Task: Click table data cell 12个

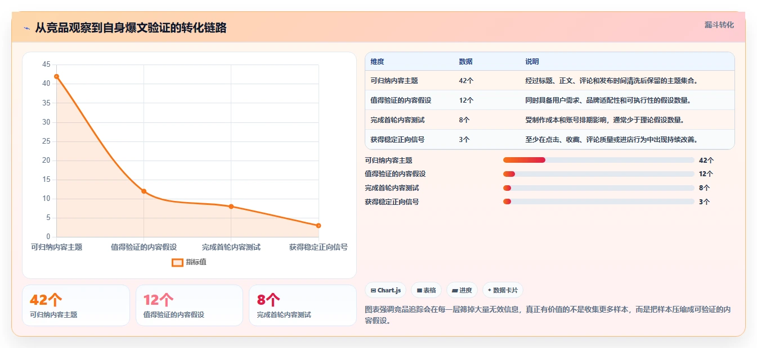Action: click(466, 100)
